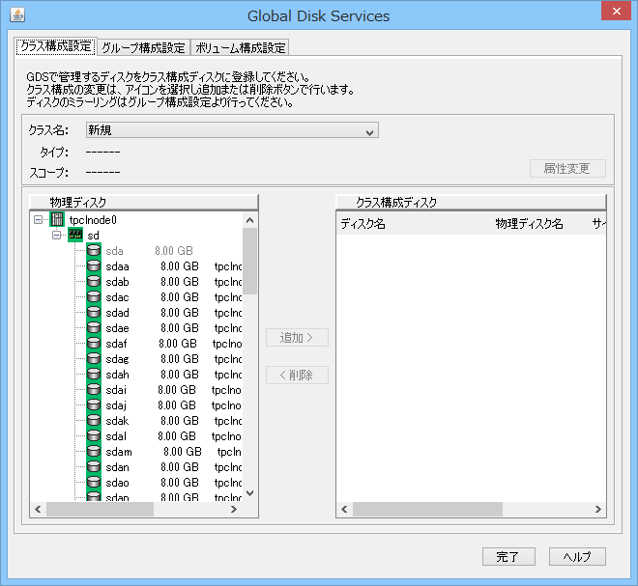638x586 pixels.
Task: Select the sdag disk icon
Action: coord(94,358)
